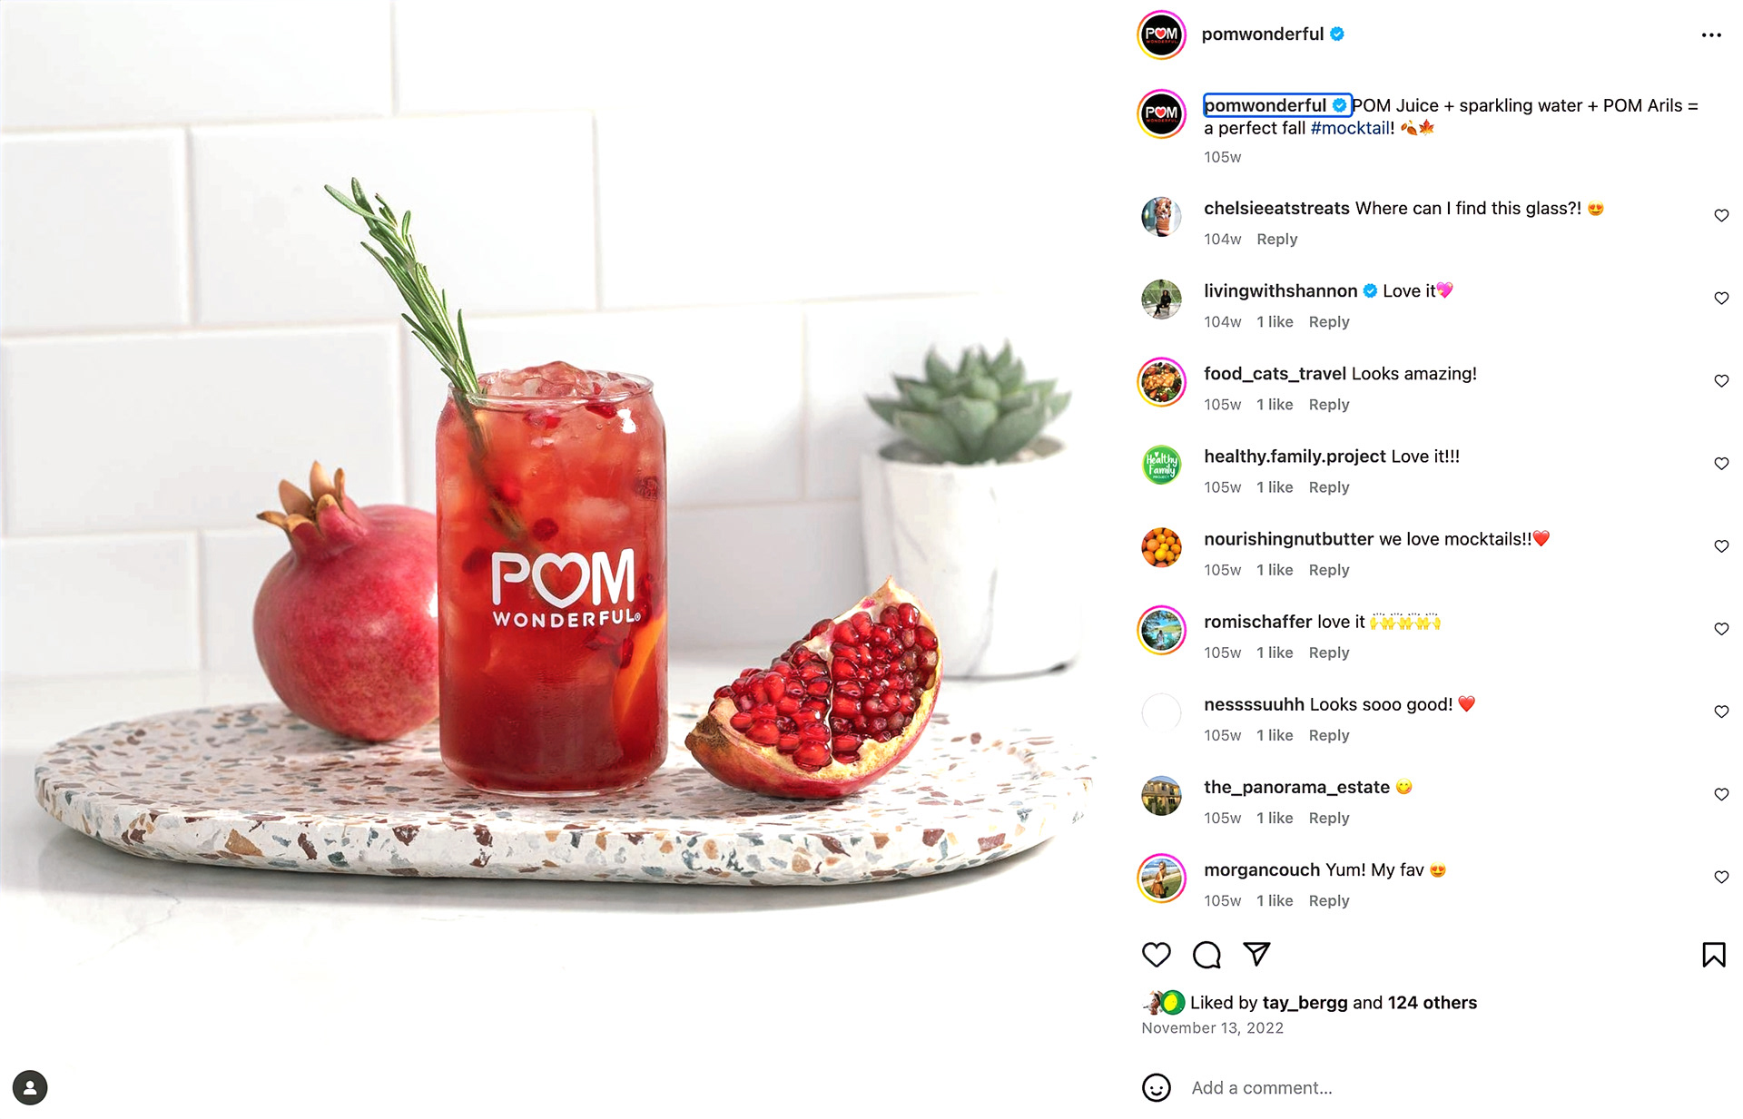Viewport: 1743px width, 1119px height.
Task: Open the three-dot more options menu
Action: (x=1711, y=35)
